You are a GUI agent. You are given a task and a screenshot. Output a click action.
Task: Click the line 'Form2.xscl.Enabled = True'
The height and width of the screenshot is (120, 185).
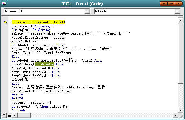point(35,72)
